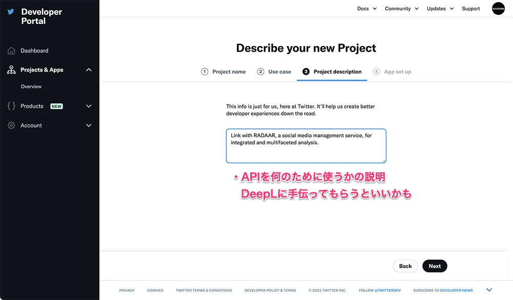The height and width of the screenshot is (300, 513).
Task: Expand the Products menu chevron
Action: 89,106
